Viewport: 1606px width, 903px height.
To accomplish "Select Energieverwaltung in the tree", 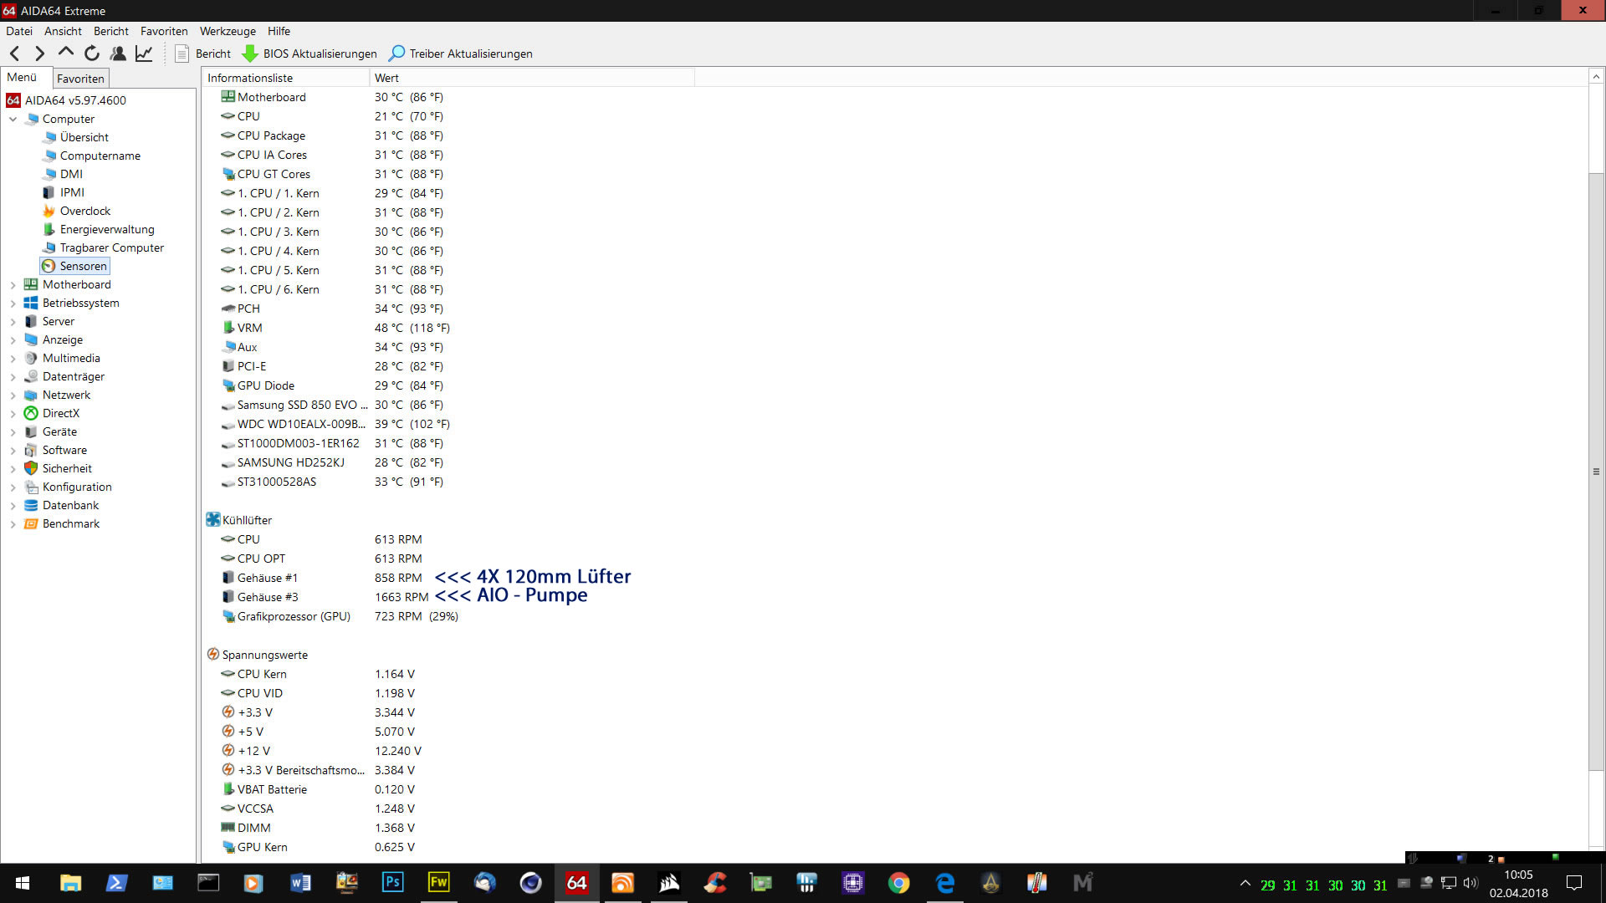I will click(x=106, y=229).
